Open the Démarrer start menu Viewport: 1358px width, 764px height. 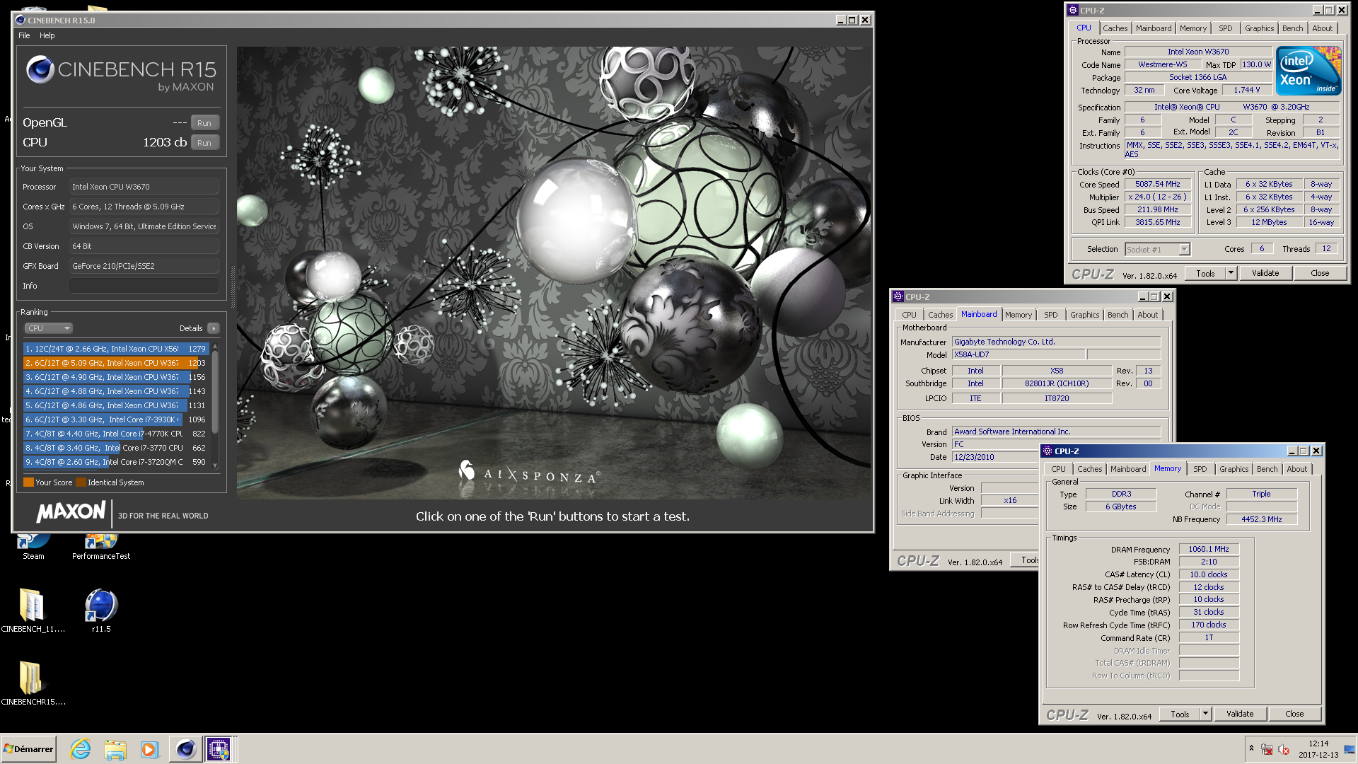pyautogui.click(x=28, y=748)
